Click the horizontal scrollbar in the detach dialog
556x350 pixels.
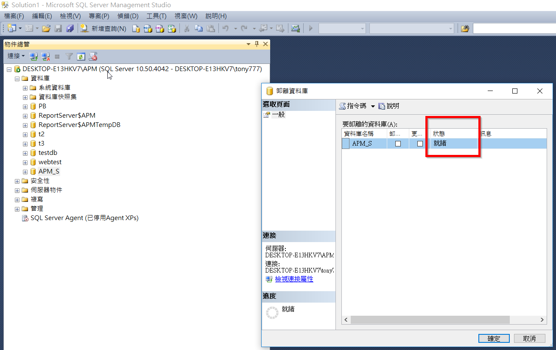[430, 320]
